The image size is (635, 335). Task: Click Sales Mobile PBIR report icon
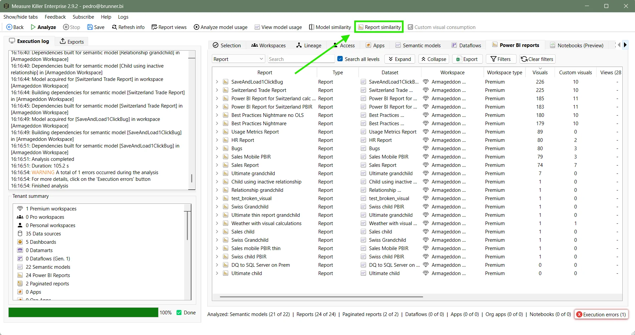tap(226, 157)
